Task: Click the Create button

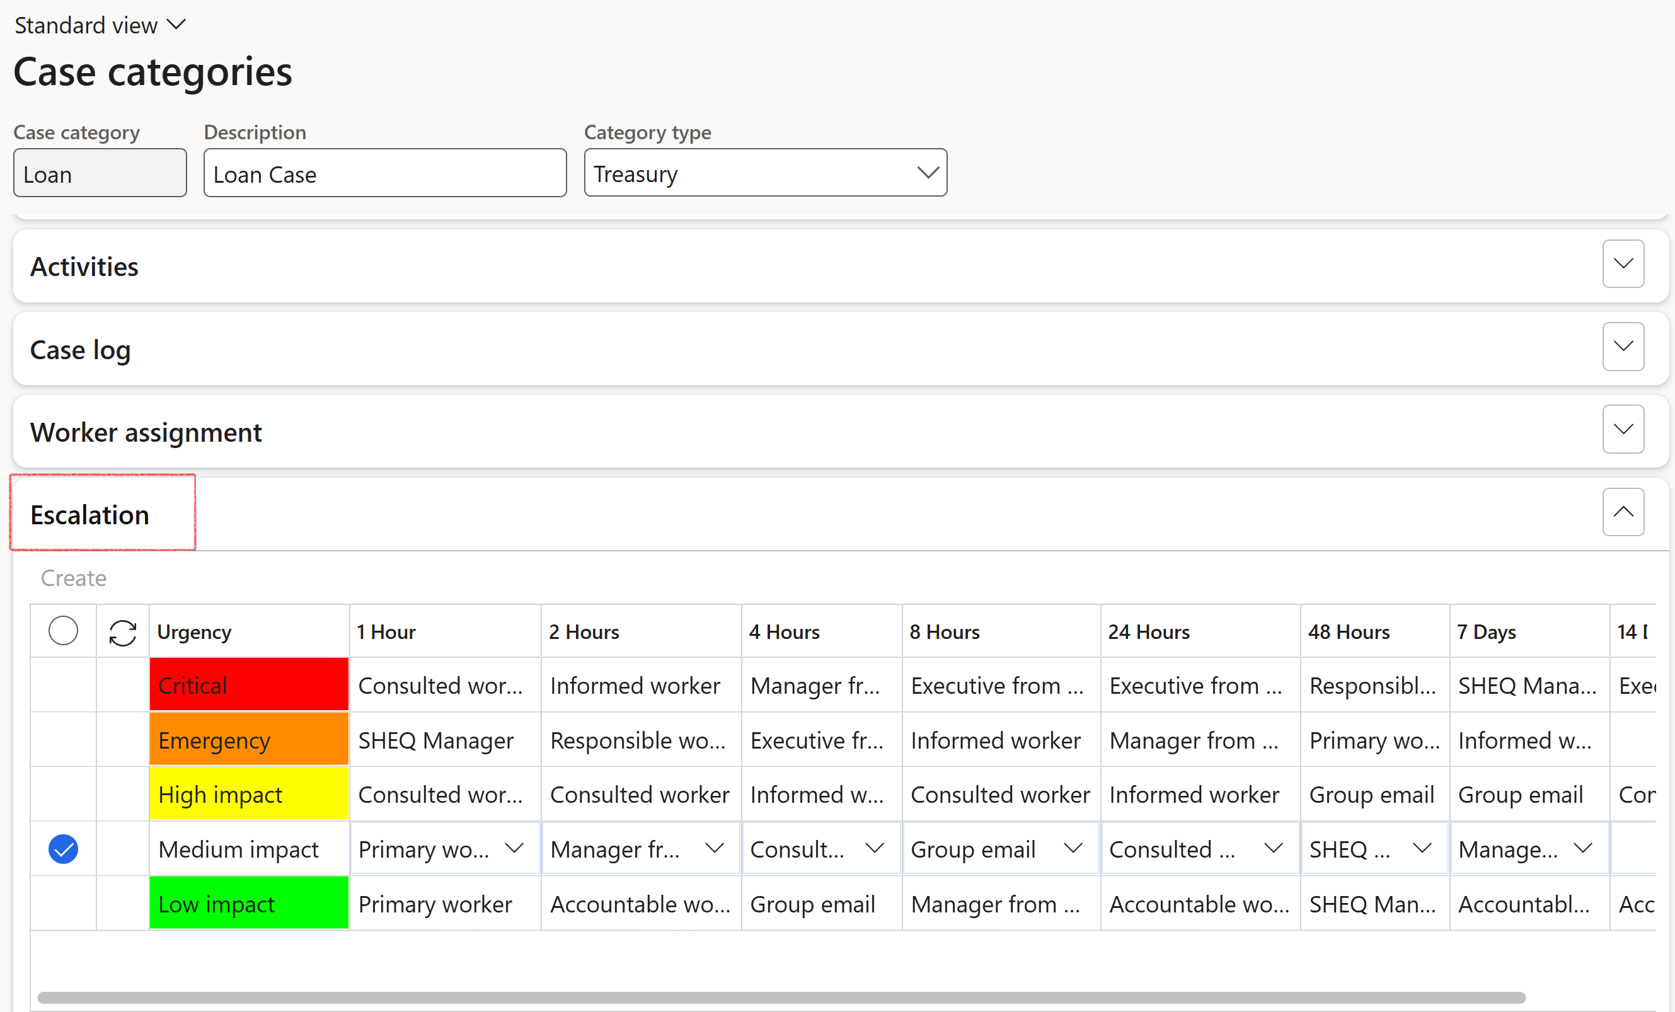Action: pos(74,578)
